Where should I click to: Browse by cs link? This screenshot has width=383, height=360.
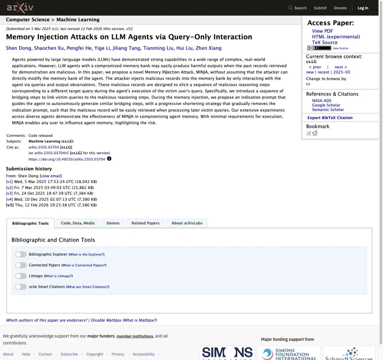[x=308, y=84]
